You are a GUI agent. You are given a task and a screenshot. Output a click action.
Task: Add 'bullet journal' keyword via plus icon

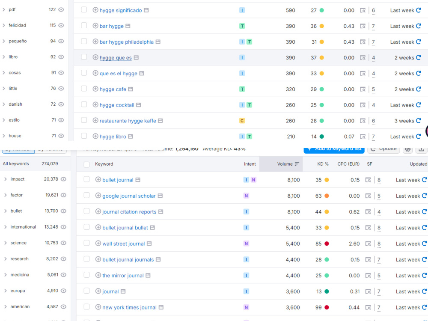pyautogui.click(x=98, y=180)
